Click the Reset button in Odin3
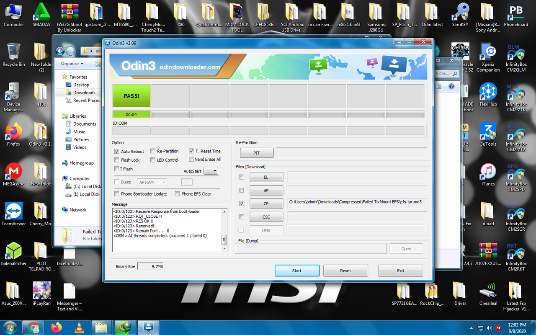Screen dimensions: 536x335 pyautogui.click(x=345, y=271)
